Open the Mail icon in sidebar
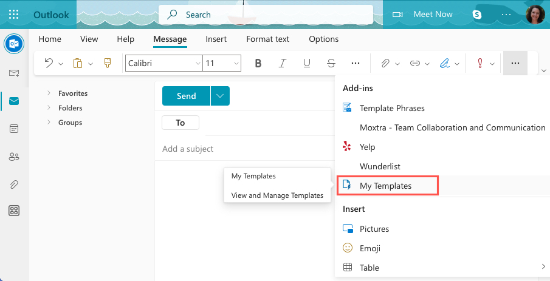 tap(14, 101)
